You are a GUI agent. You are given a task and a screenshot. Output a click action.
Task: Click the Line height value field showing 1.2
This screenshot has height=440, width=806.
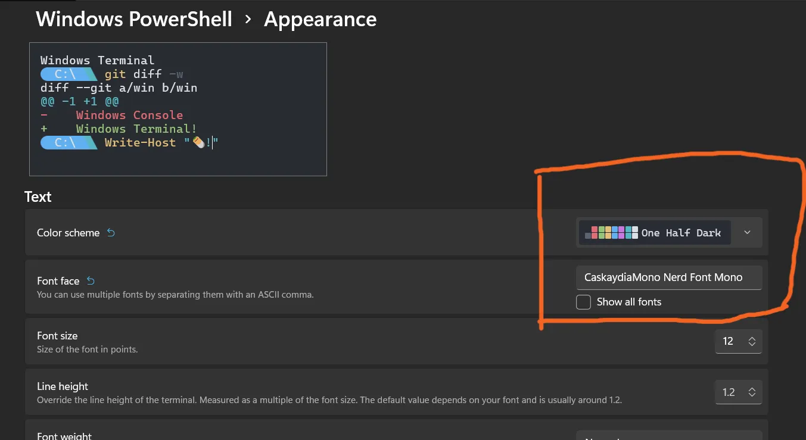coord(729,392)
